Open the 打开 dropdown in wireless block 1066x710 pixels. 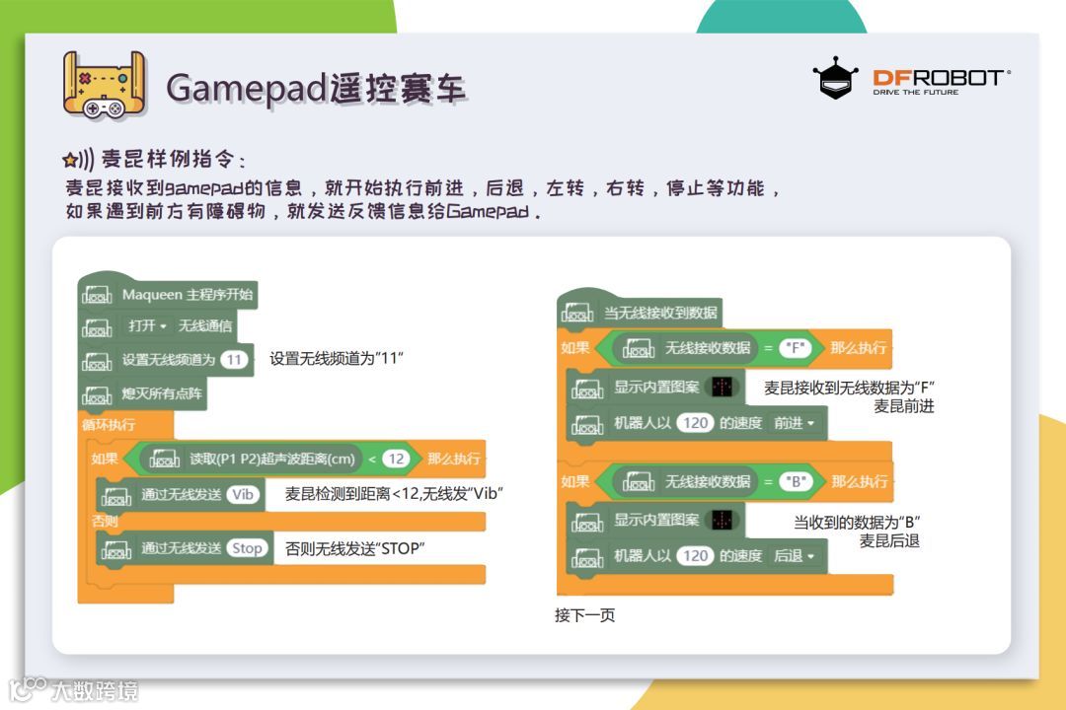point(147,326)
